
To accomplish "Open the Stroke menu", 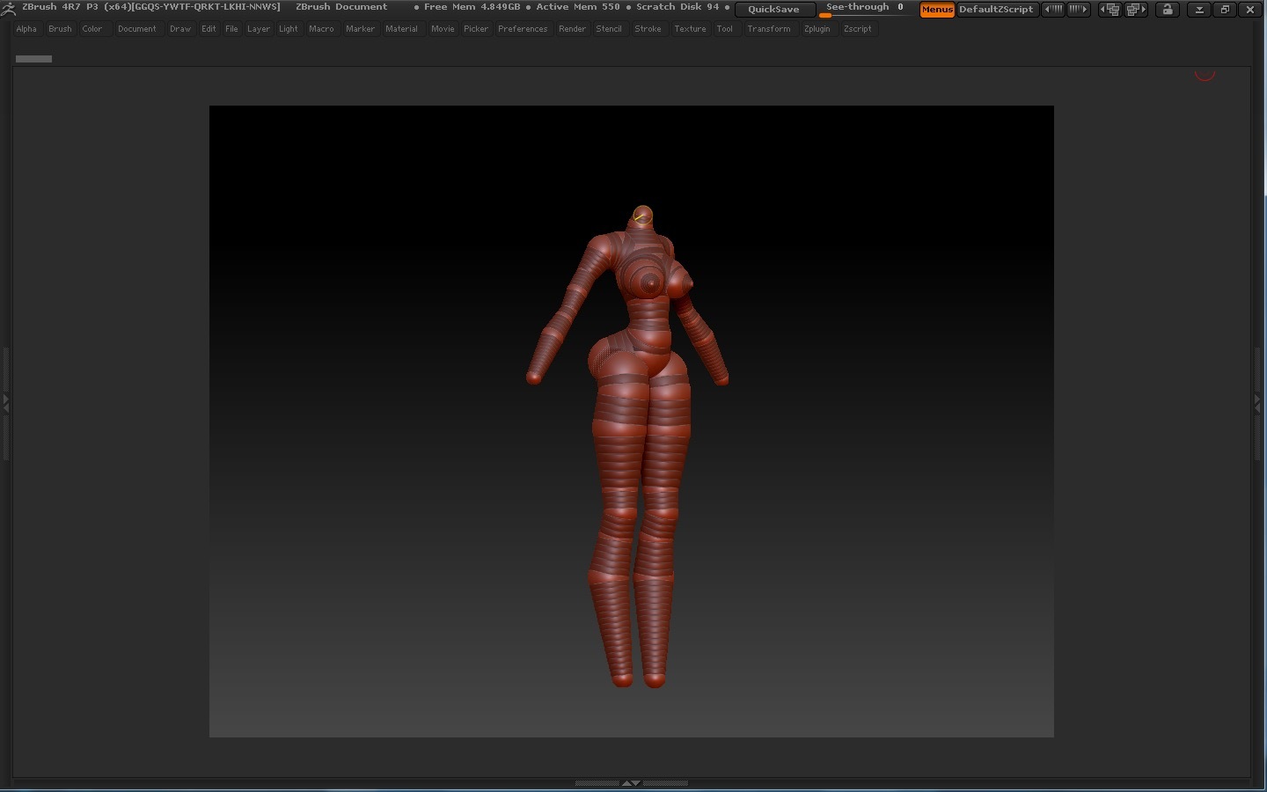I will (x=648, y=29).
